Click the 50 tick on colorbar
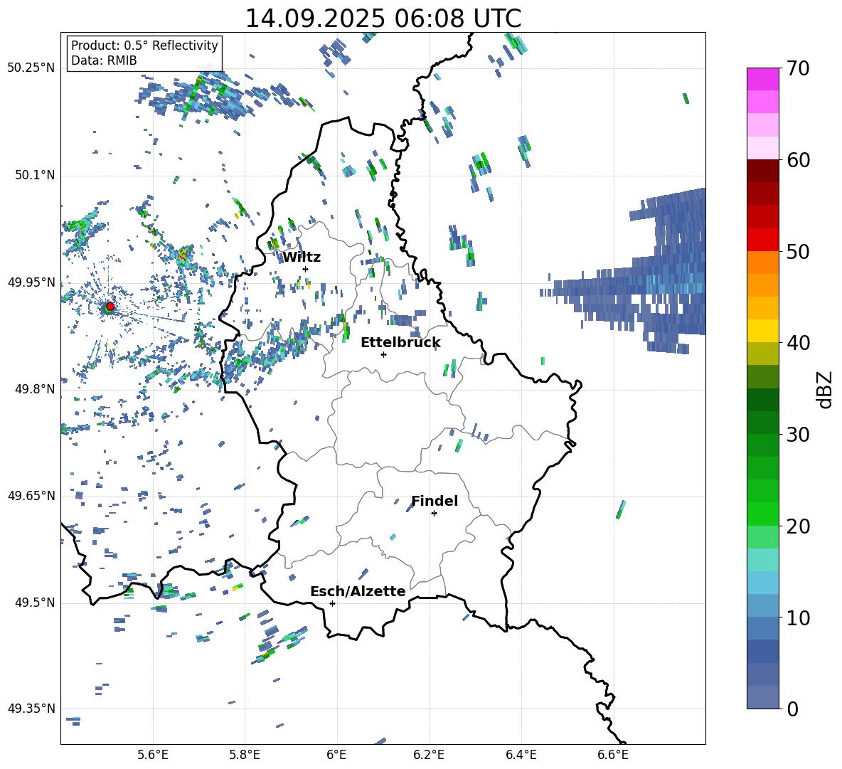Viewport: 842px width, 769px height. pyautogui.click(x=799, y=251)
